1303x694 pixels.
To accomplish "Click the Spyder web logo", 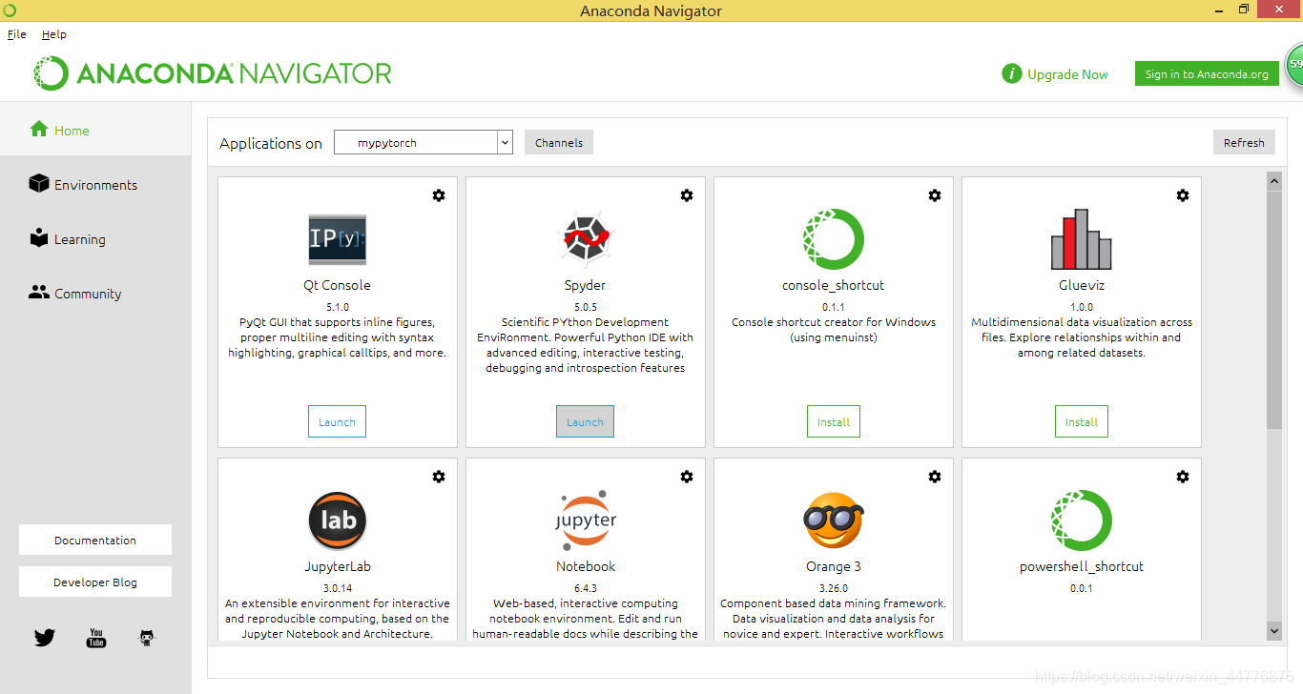I will click(x=586, y=238).
